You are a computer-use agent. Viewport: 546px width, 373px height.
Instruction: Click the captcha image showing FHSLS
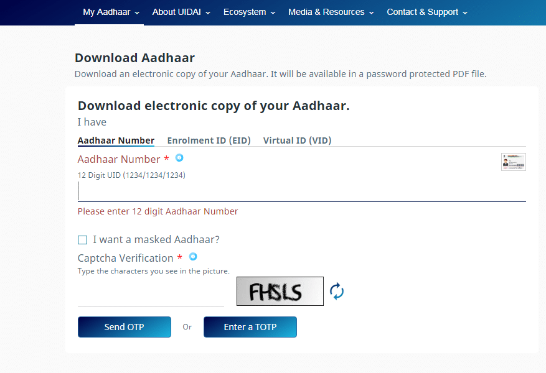click(x=280, y=291)
